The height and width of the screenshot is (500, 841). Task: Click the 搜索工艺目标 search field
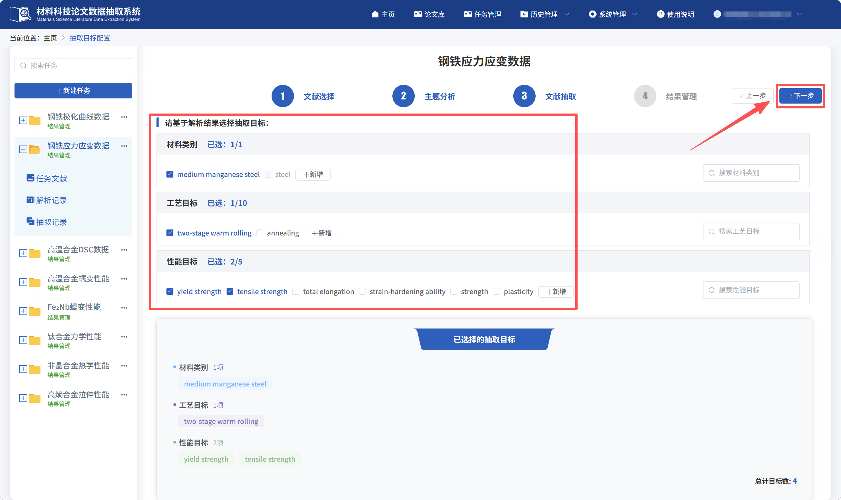pyautogui.click(x=751, y=232)
